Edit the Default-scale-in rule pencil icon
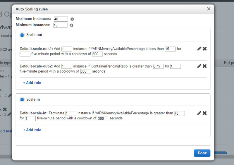Image resolution: width=234 pixels, height=165 pixels. point(199,113)
